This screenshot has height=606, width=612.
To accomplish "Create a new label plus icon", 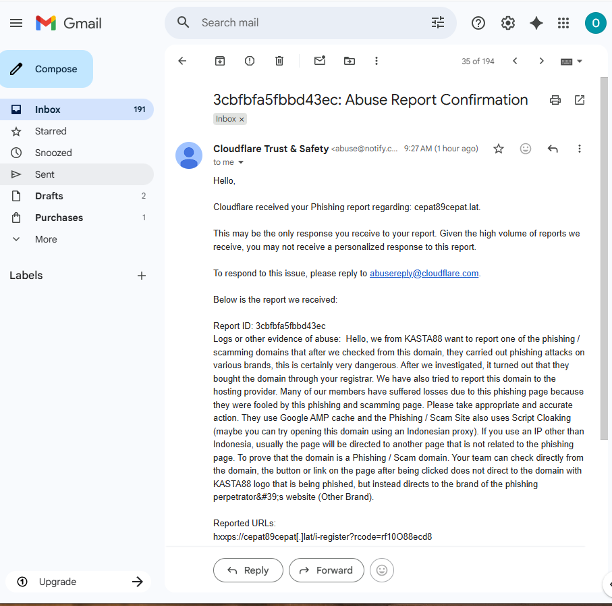I will (142, 276).
